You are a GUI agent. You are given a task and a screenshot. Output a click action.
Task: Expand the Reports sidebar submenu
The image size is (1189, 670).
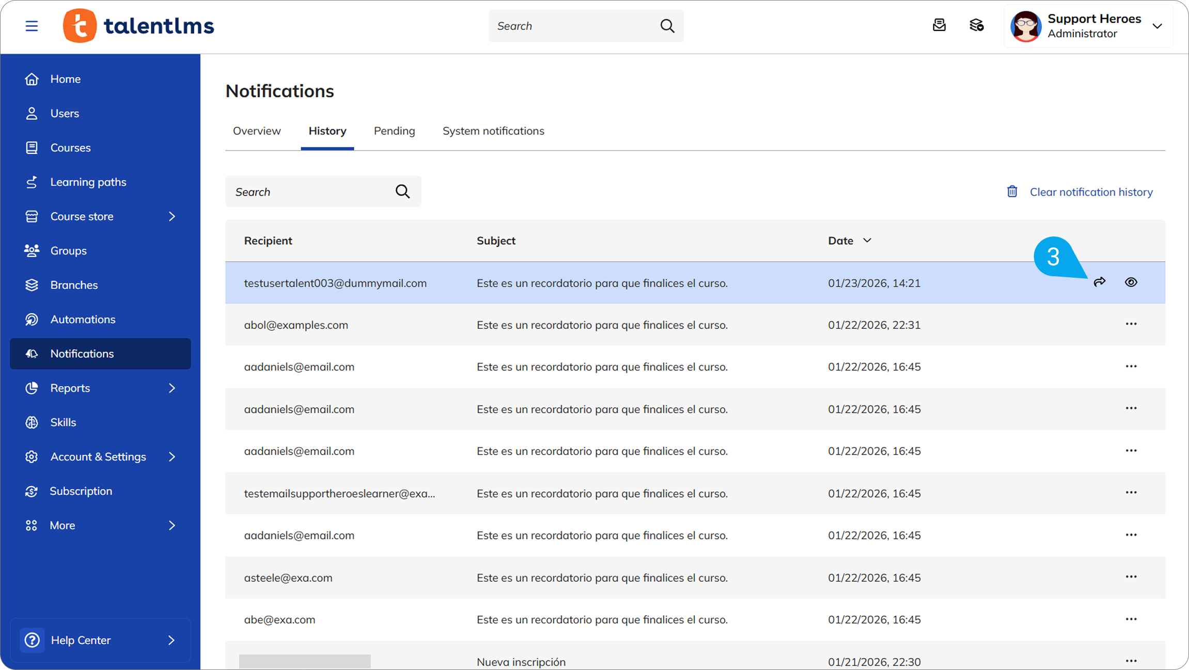pyautogui.click(x=172, y=388)
